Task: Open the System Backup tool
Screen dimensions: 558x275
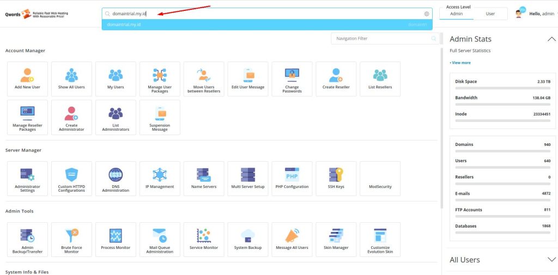Action: 248,240
